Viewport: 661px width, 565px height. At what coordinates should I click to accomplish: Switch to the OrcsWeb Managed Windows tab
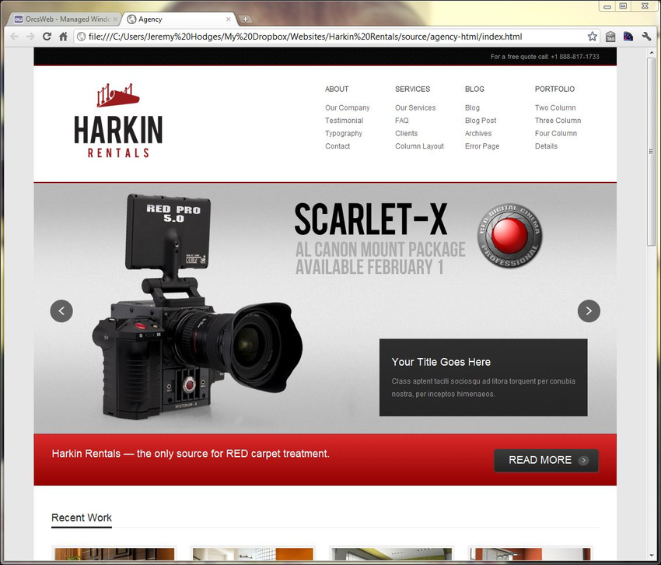(x=63, y=19)
